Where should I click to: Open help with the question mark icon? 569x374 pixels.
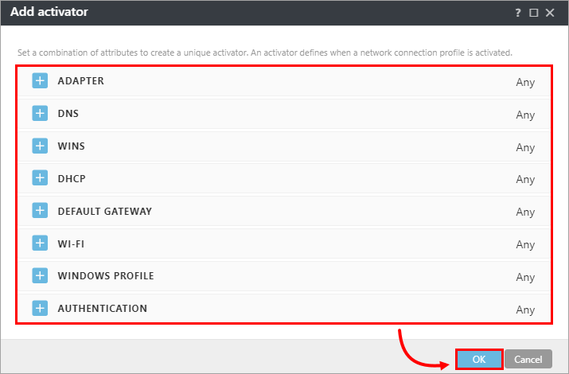tap(518, 13)
